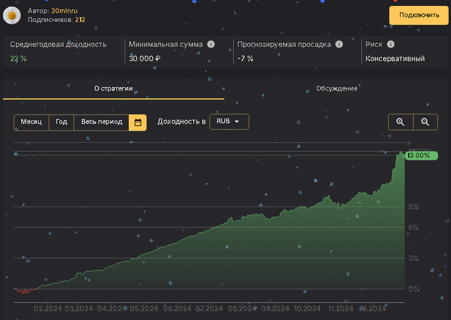451x320 pixels.
Task: Click info icon next to Прогнозируемая просадка
Action: point(339,44)
